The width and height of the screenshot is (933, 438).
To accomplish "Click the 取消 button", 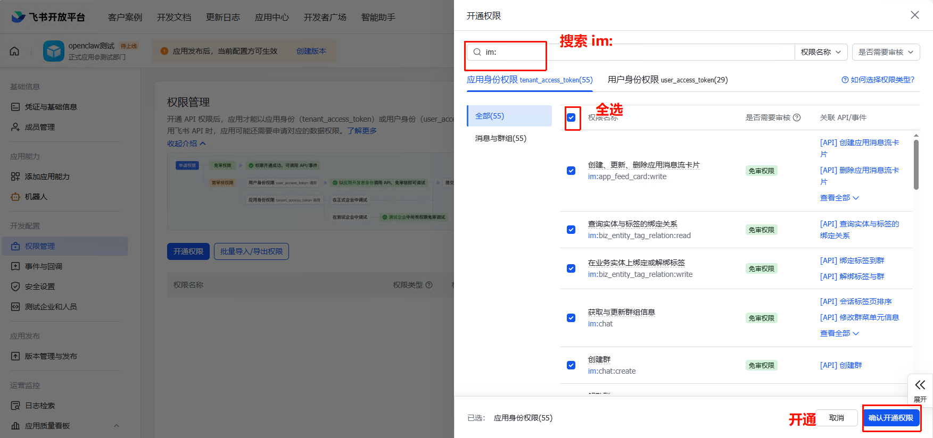I will [836, 418].
